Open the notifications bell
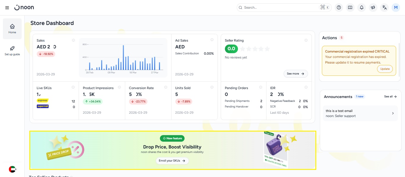Viewport: 405px width, 177px height. (361, 8)
